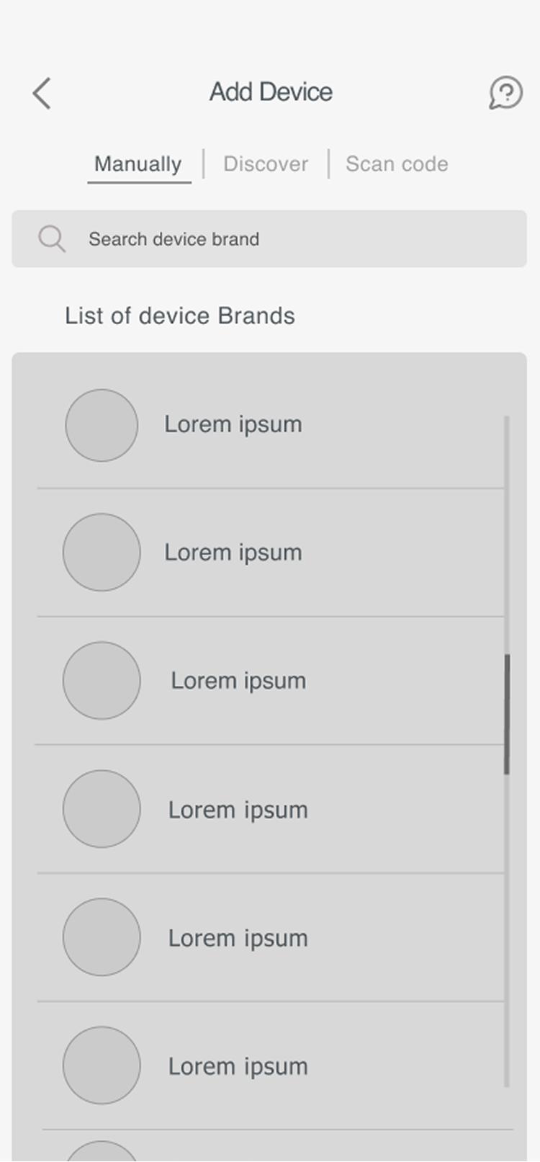Click the back arrow icon

click(x=41, y=94)
